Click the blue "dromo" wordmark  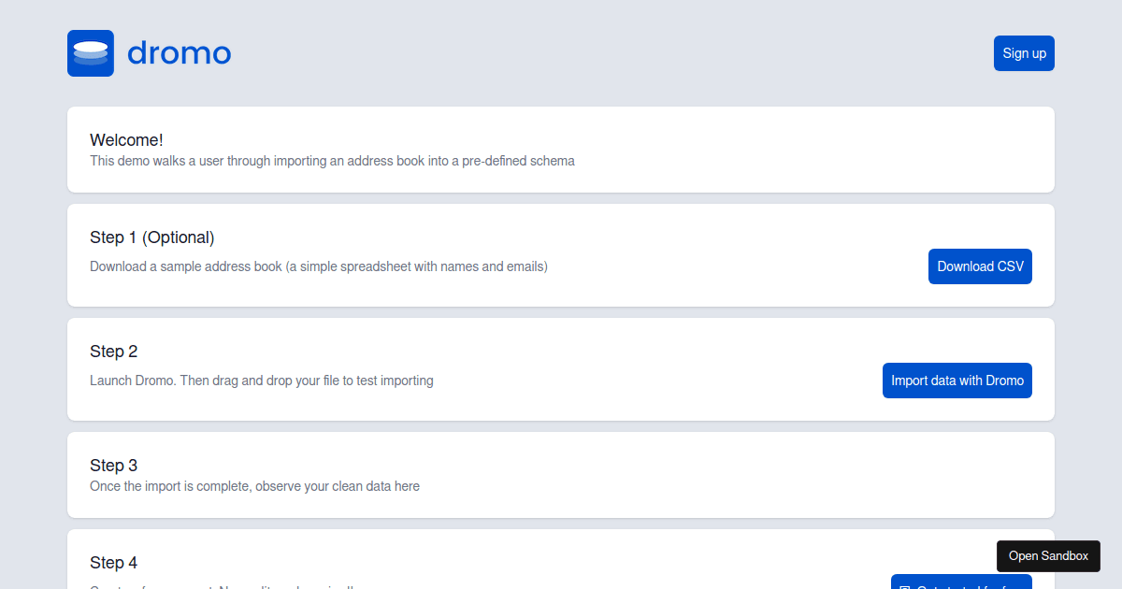pyautogui.click(x=179, y=53)
